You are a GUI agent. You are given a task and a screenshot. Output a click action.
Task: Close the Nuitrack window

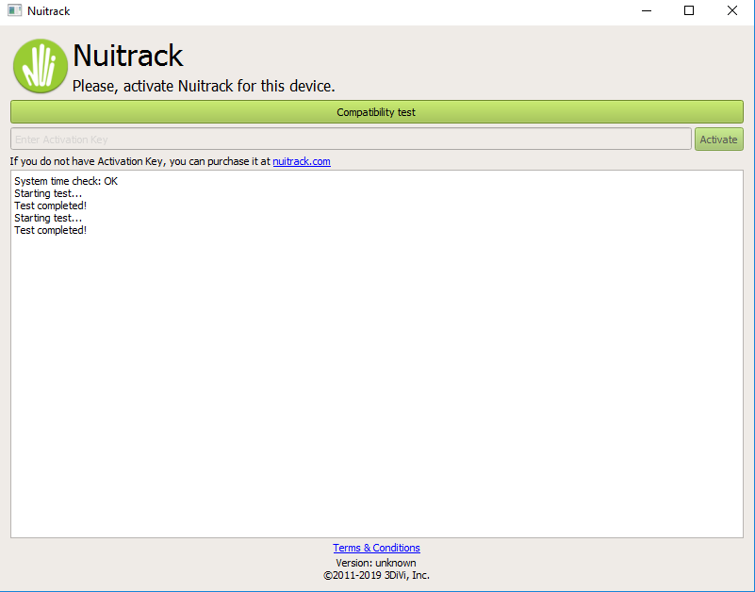point(732,10)
